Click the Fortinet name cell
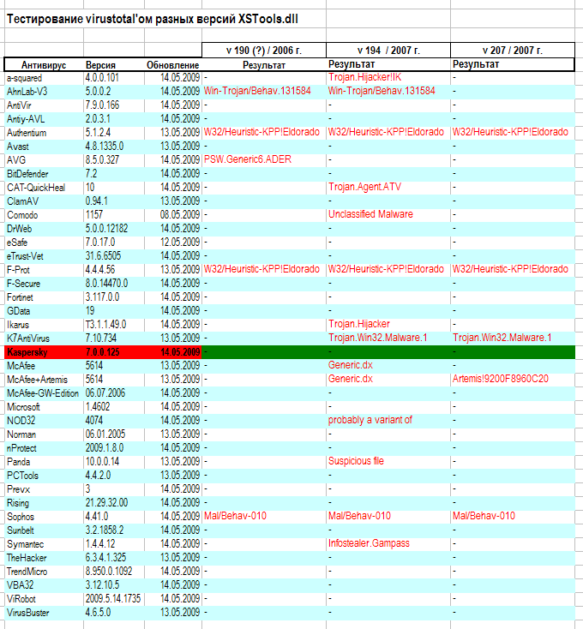 tap(44, 297)
